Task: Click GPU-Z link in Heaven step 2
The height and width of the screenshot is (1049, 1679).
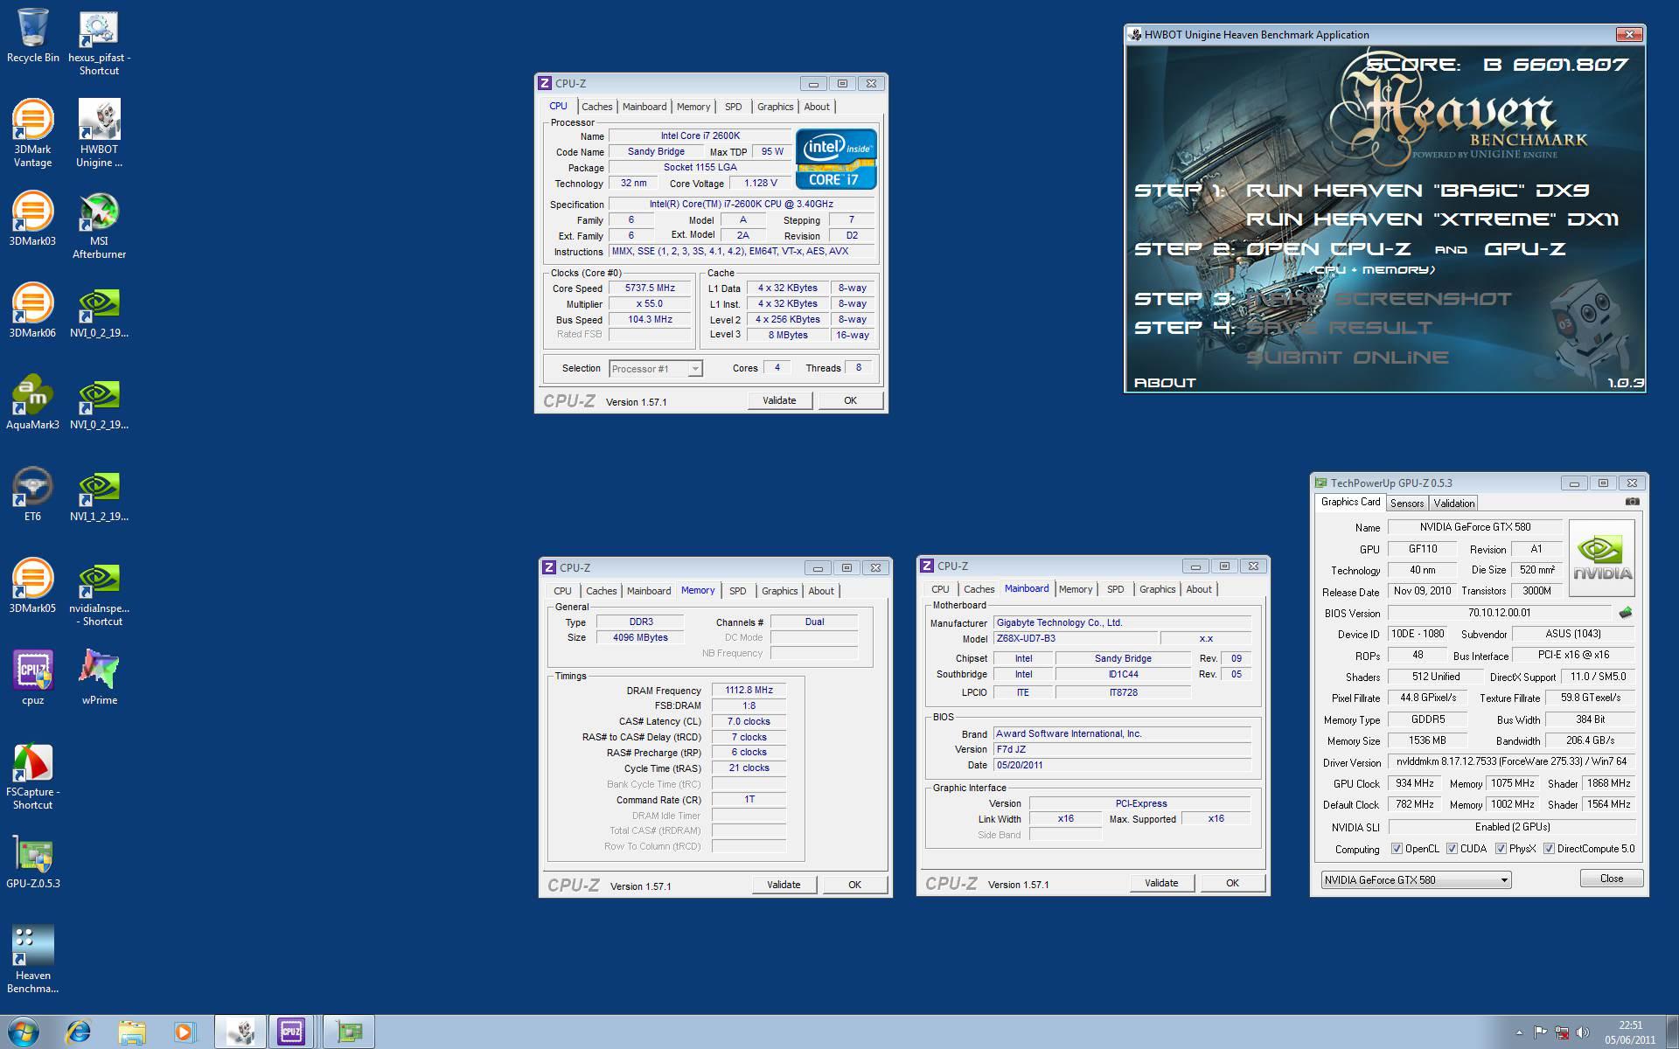Action: 1524,249
